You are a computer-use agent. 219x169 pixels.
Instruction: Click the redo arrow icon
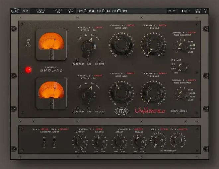pyautogui.click(x=174, y=11)
